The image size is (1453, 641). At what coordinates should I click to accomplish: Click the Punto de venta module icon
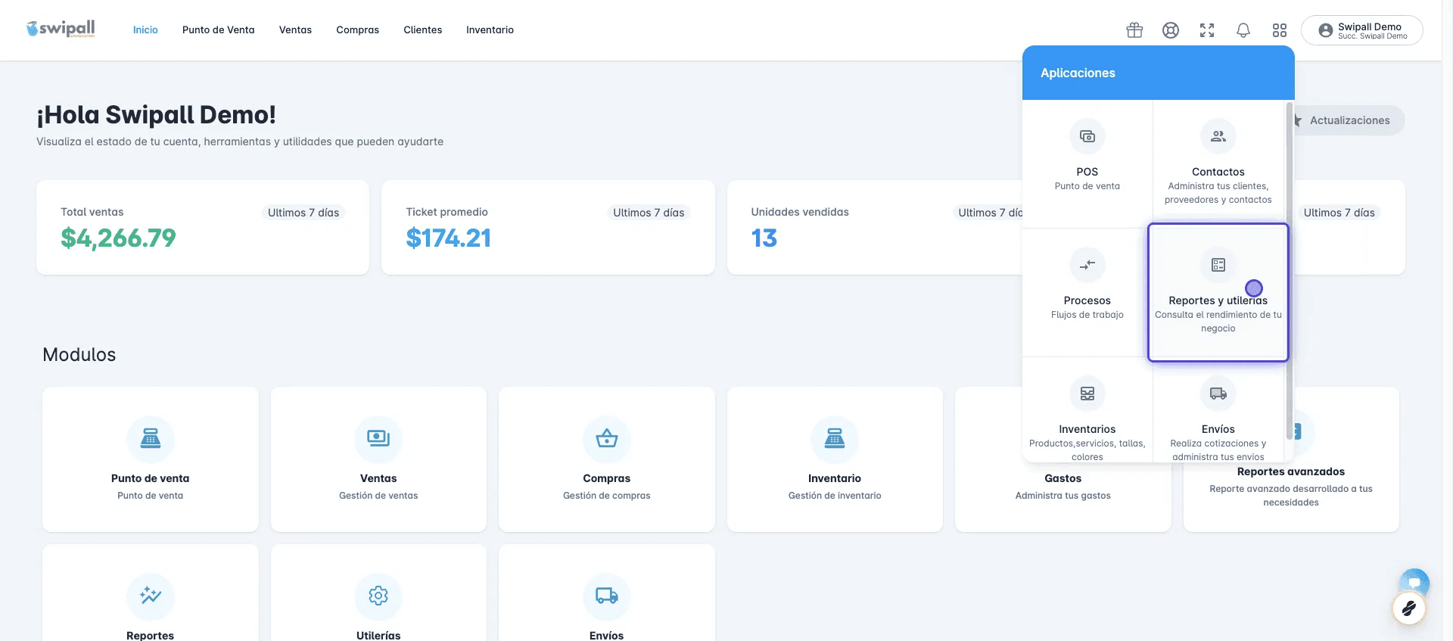pyautogui.click(x=151, y=439)
